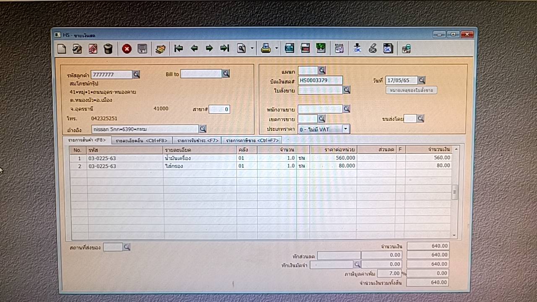The image size is (537, 302).
Task: Click the รหัส column header
Action: click(125, 150)
